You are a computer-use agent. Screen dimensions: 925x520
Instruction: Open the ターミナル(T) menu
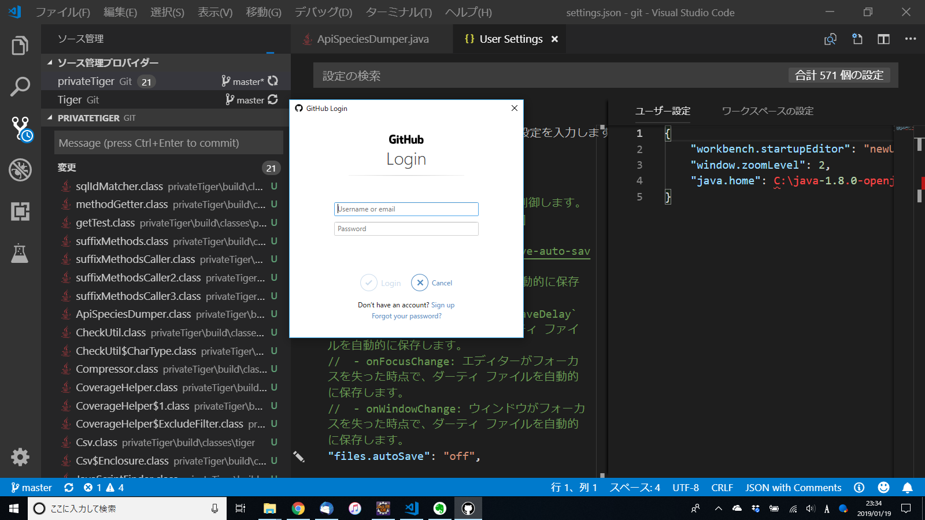tap(399, 12)
